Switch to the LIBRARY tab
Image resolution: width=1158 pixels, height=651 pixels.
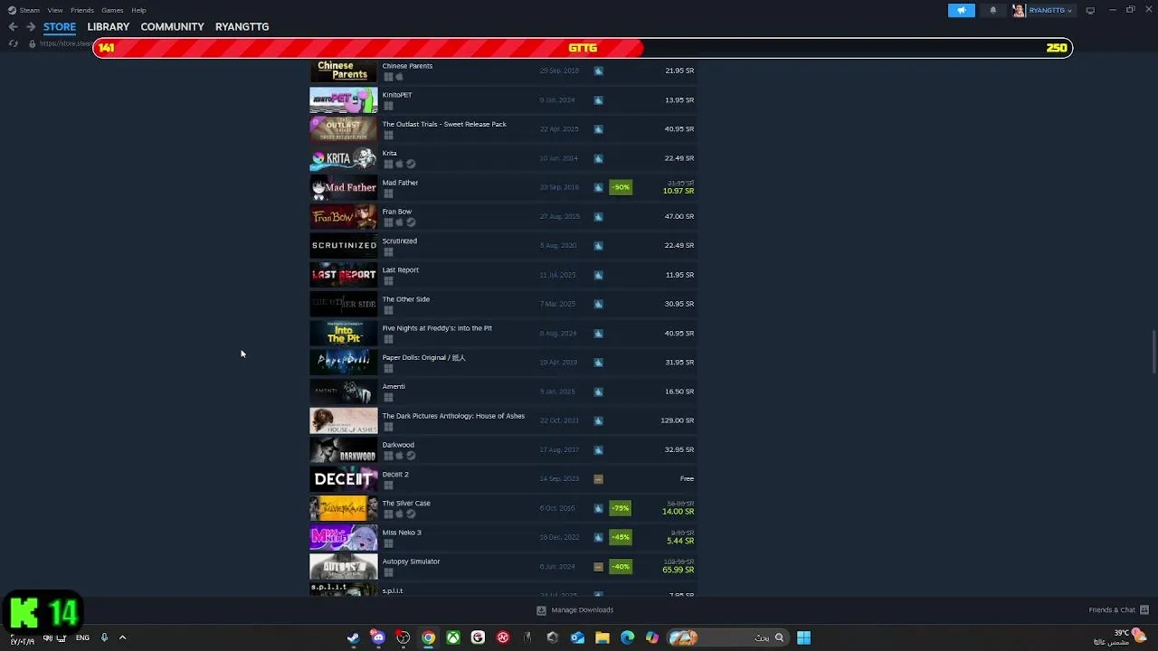[x=109, y=27]
